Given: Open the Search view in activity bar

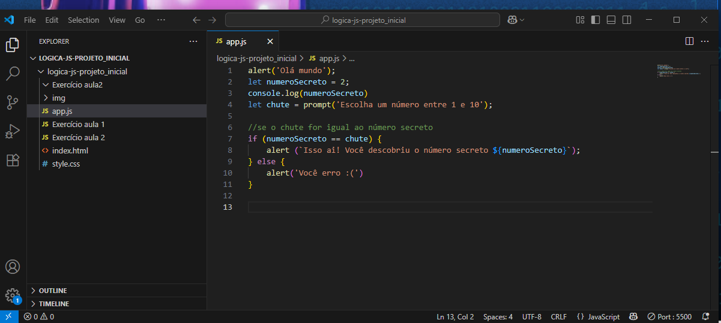Looking at the screenshot, I should (x=13, y=74).
